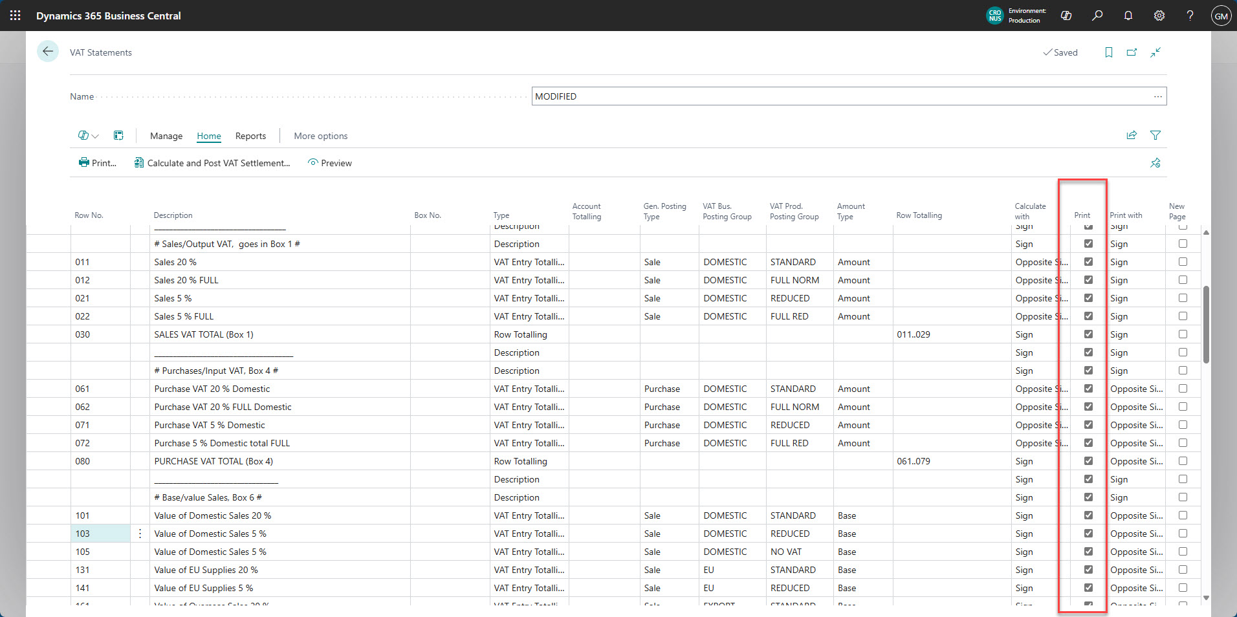The image size is (1237, 617).
Task: Toggle the filter pane funnel icon
Action: pos(1155,135)
